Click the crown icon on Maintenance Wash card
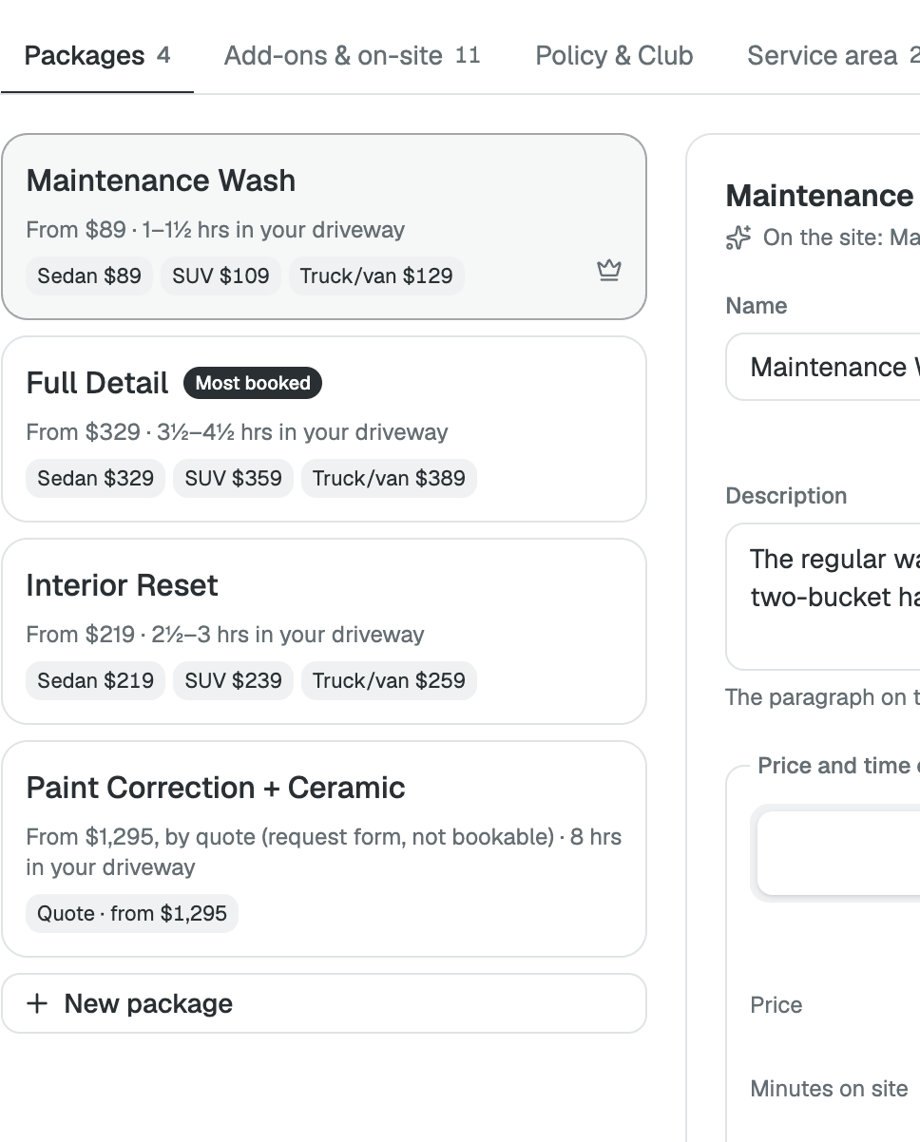The image size is (920, 1142). (609, 271)
